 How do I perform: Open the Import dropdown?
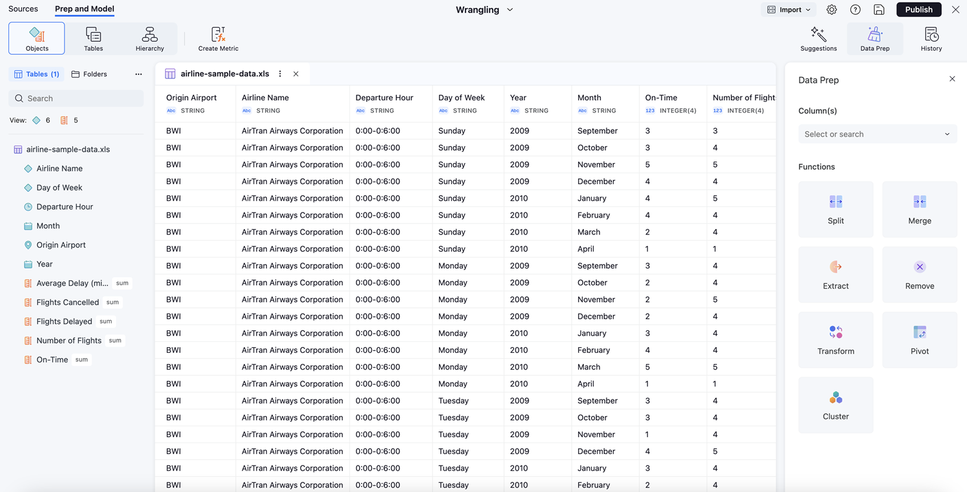coord(788,10)
